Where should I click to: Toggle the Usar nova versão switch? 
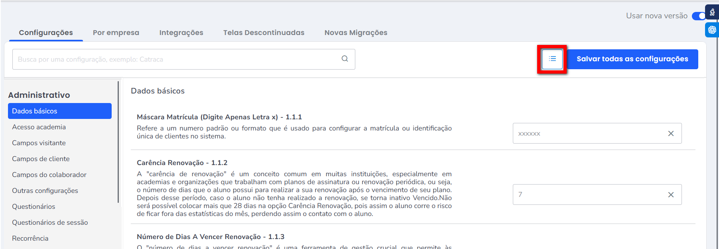click(699, 16)
